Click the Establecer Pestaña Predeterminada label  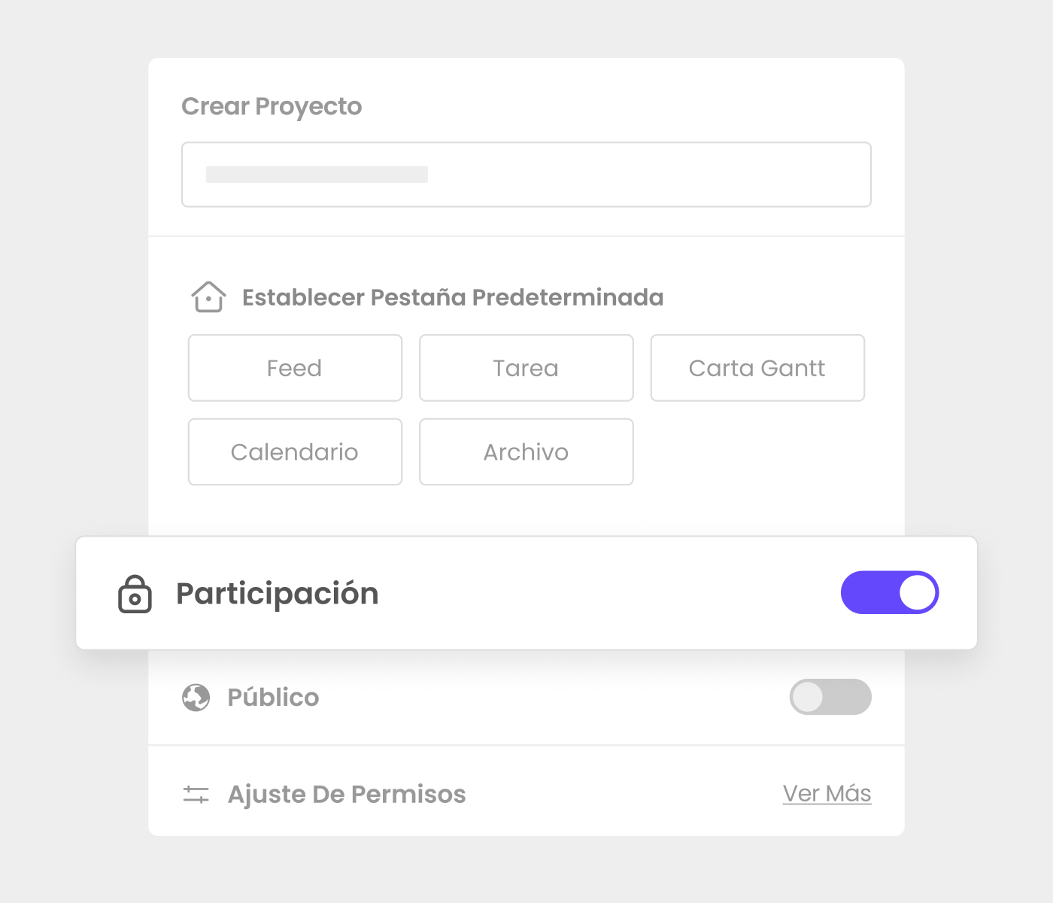(x=453, y=297)
